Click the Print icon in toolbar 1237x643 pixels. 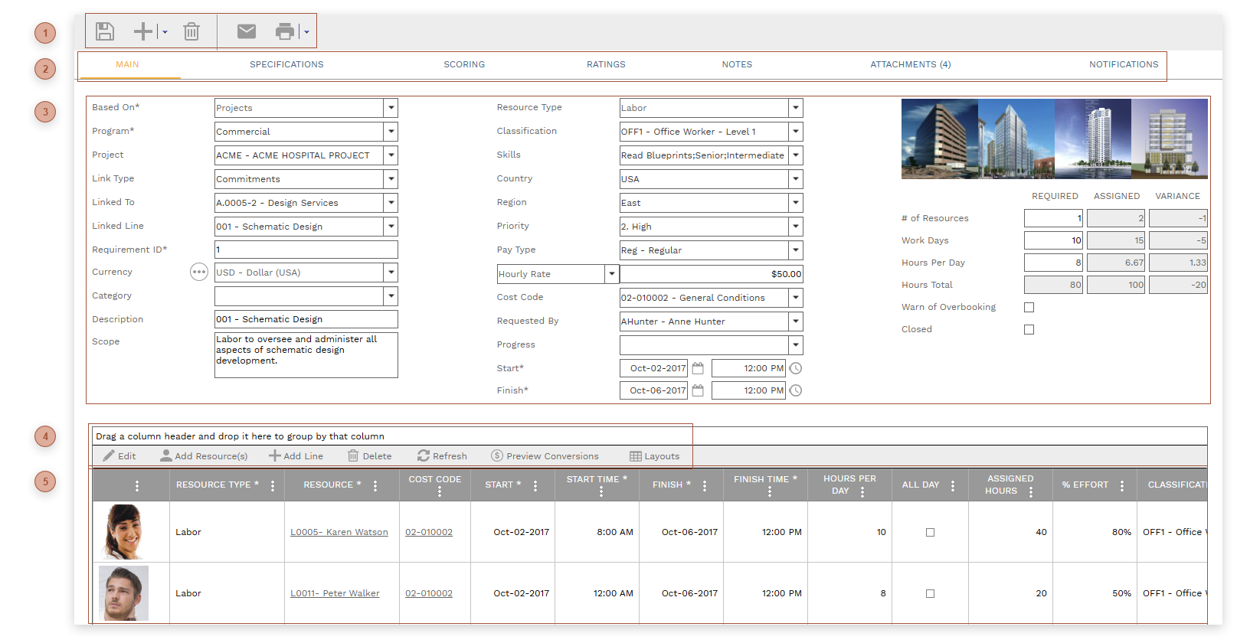click(284, 31)
